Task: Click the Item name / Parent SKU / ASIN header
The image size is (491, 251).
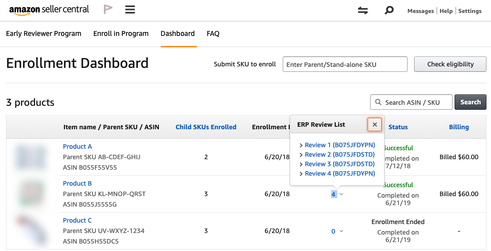Action: tap(111, 127)
